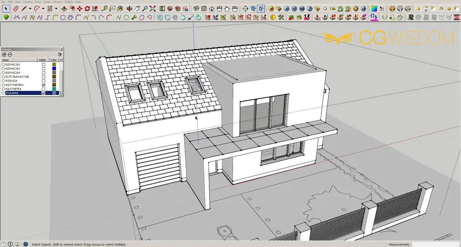
Task: Toggle visibility of ELEWACJA3 layer
Action: tap(44, 69)
